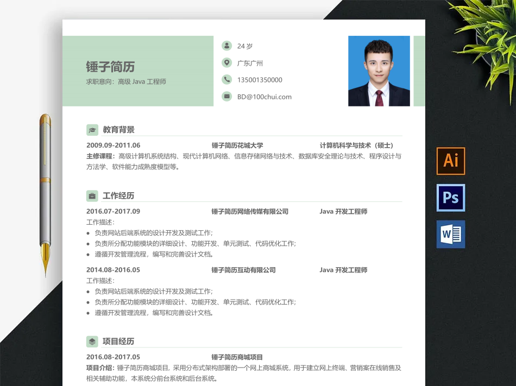The width and height of the screenshot is (516, 386).
Task: Click the Adobe Illustrator Ai icon
Action: tap(450, 161)
